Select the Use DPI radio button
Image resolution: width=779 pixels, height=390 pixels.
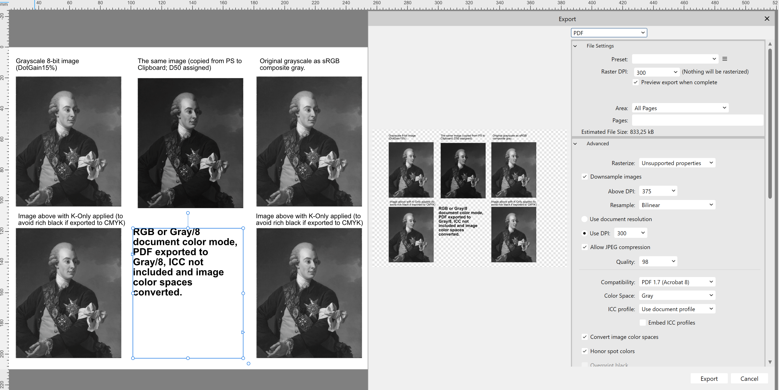click(x=584, y=233)
